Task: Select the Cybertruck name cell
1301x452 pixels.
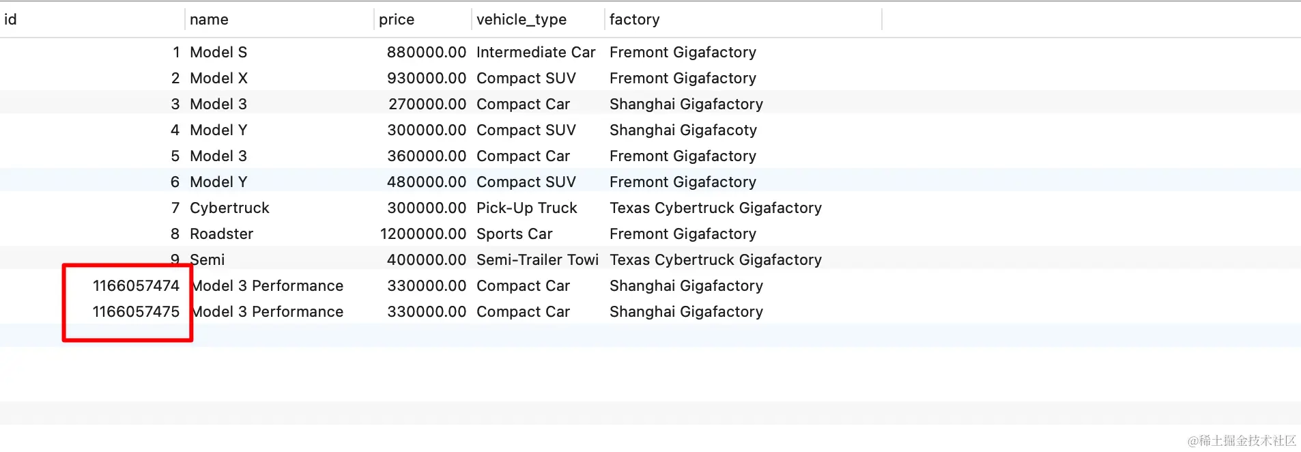Action: 229,208
